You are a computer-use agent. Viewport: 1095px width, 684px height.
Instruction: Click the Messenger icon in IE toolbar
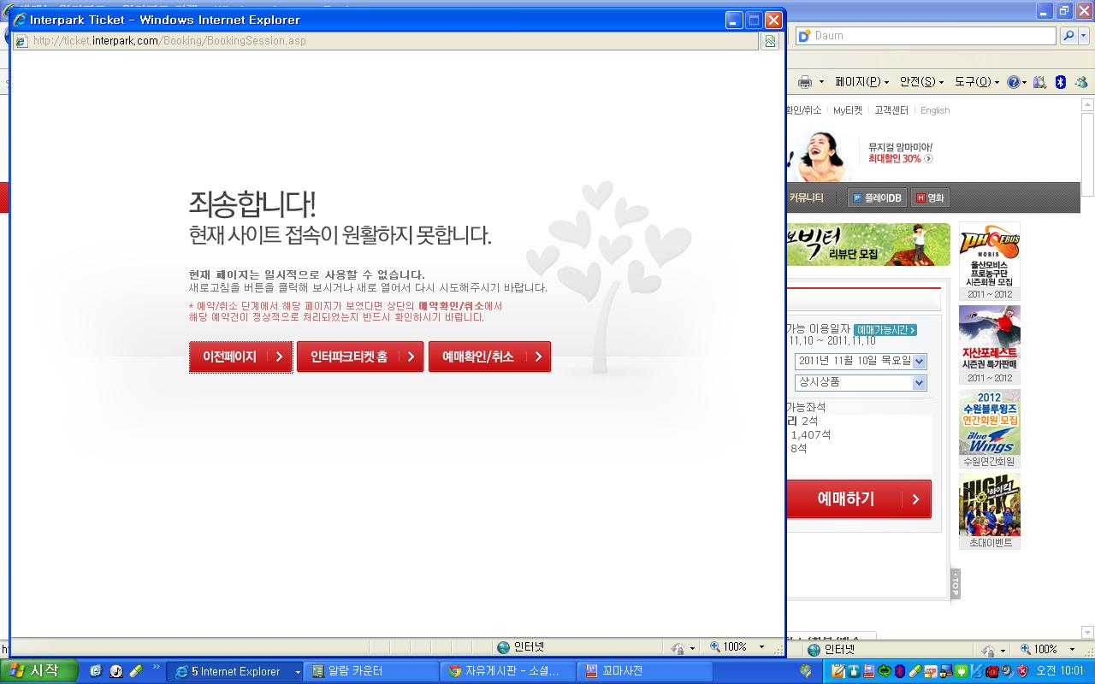click(1081, 82)
